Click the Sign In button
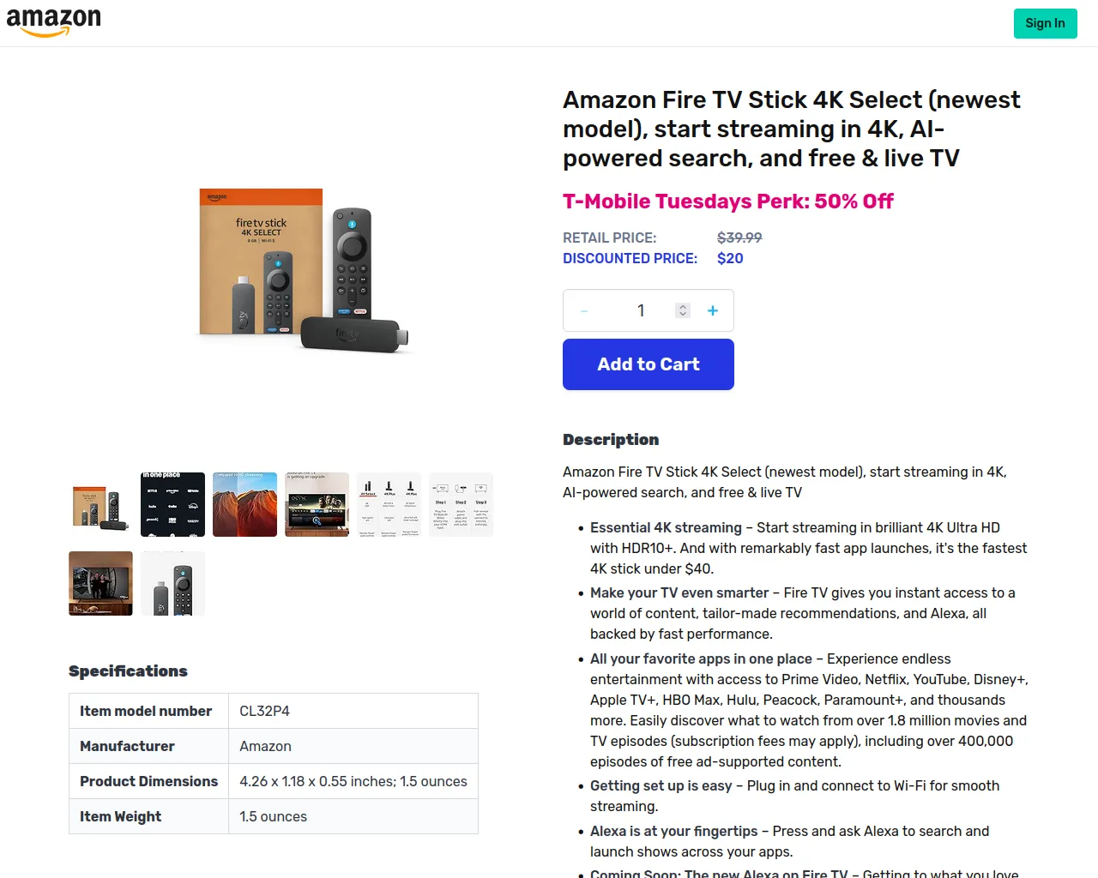 click(x=1045, y=23)
